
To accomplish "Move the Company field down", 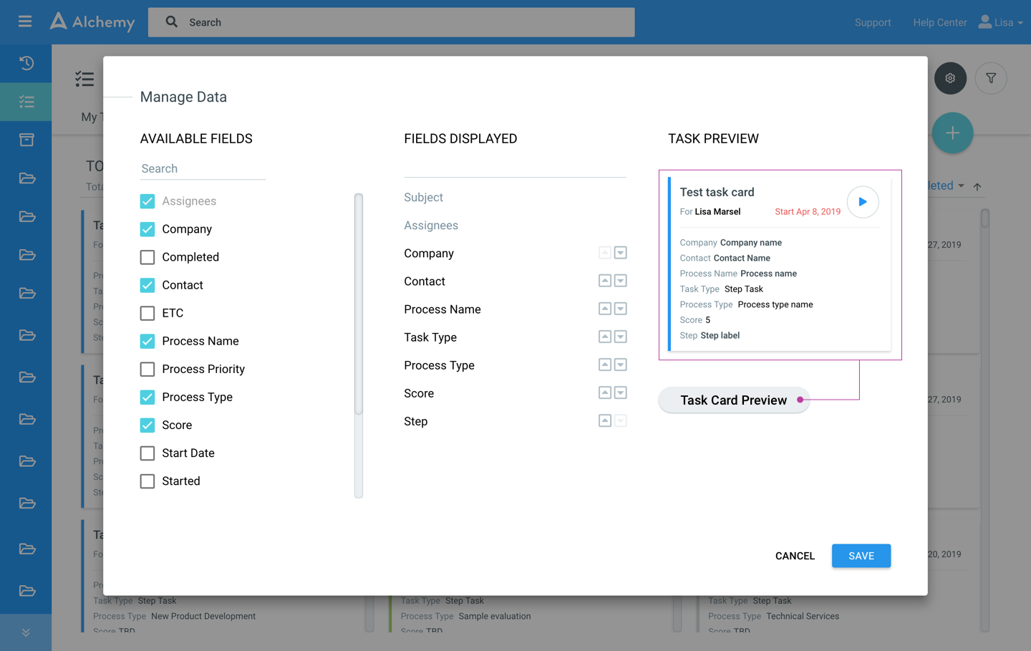I will pyautogui.click(x=621, y=253).
